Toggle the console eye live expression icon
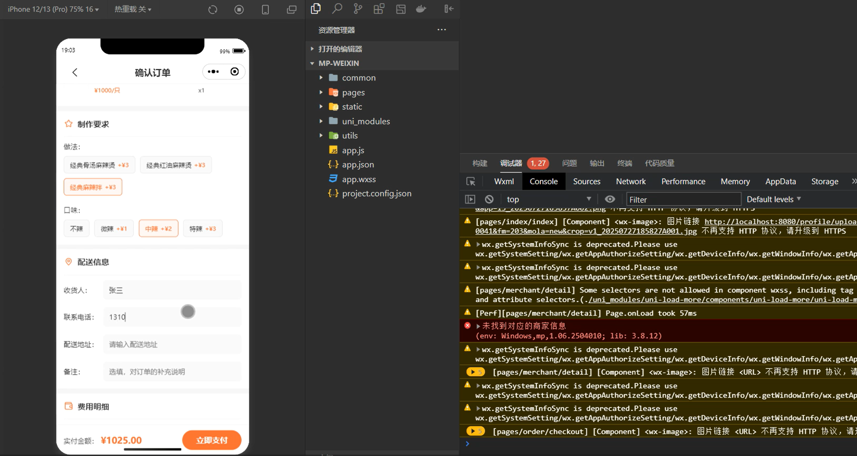This screenshot has height=456, width=857. [610, 199]
